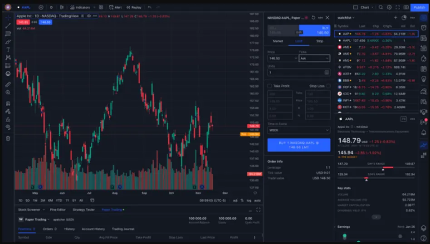Open the Ruler measure tool
This screenshot has height=244, width=430.
[x=8, y=84]
